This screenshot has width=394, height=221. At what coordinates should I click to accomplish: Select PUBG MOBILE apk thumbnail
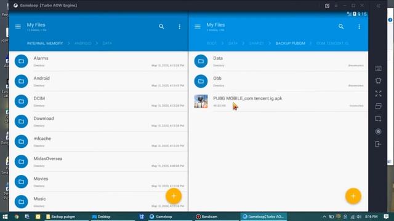pyautogui.click(x=201, y=101)
